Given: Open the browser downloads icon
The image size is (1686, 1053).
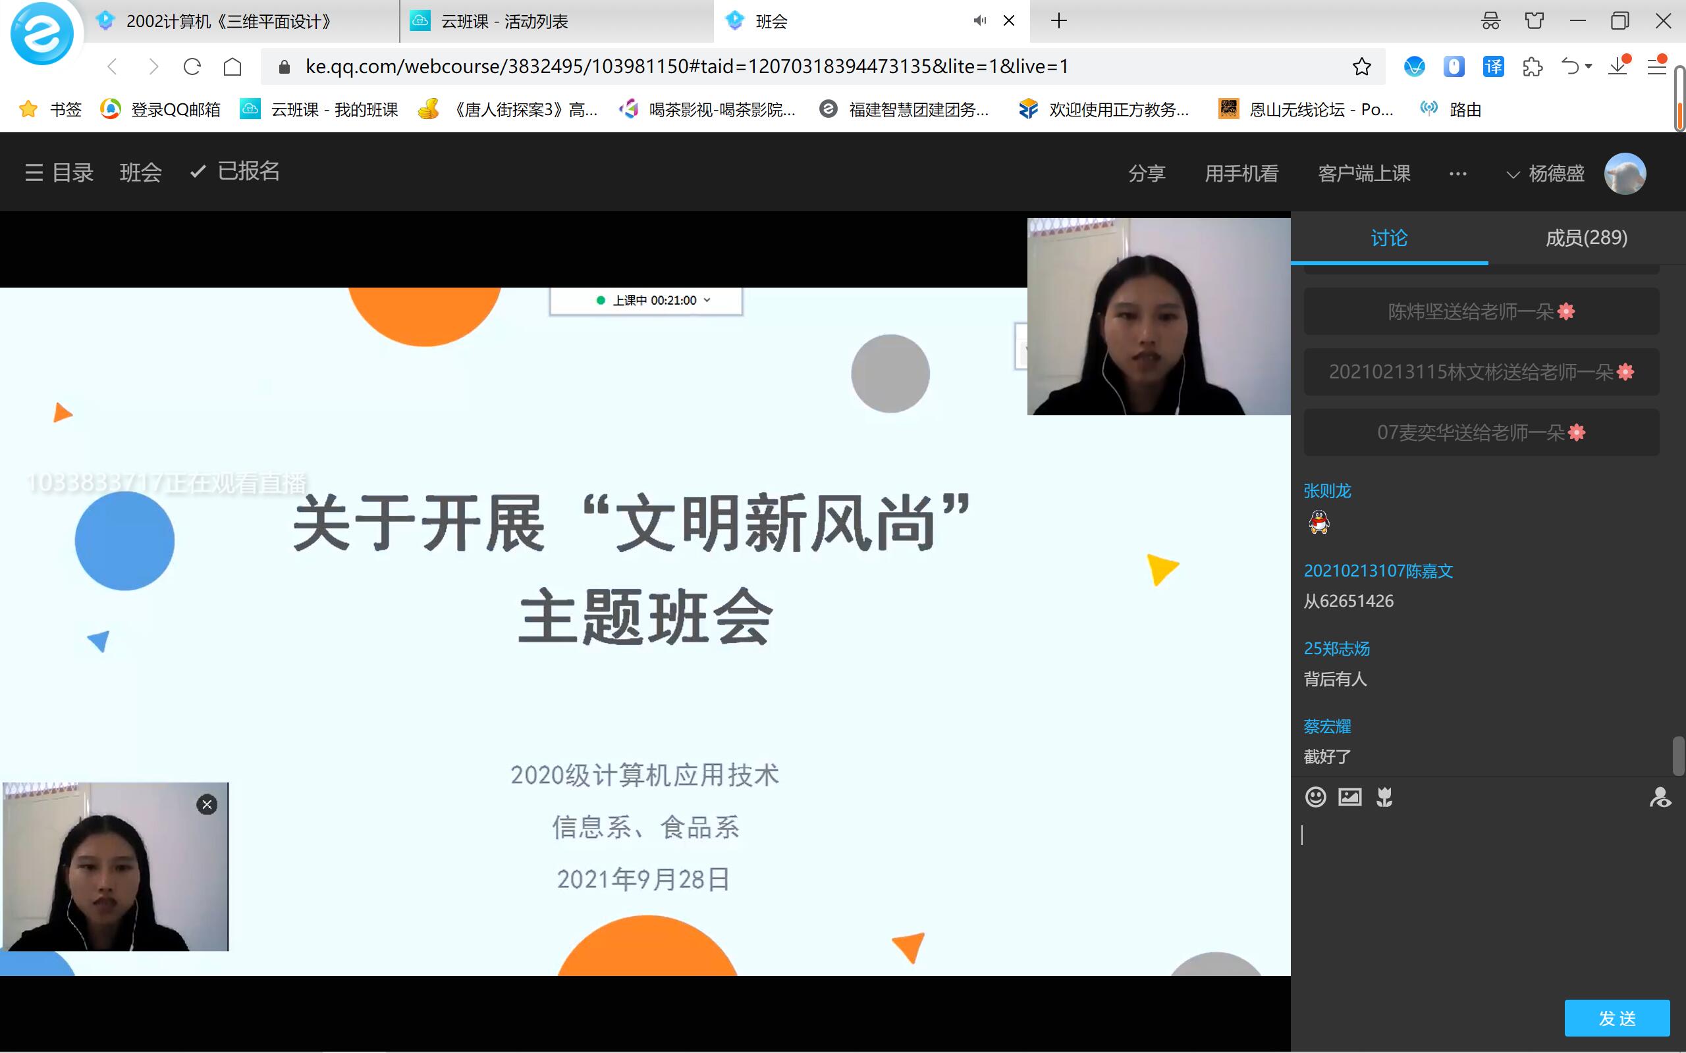Looking at the screenshot, I should tap(1618, 67).
